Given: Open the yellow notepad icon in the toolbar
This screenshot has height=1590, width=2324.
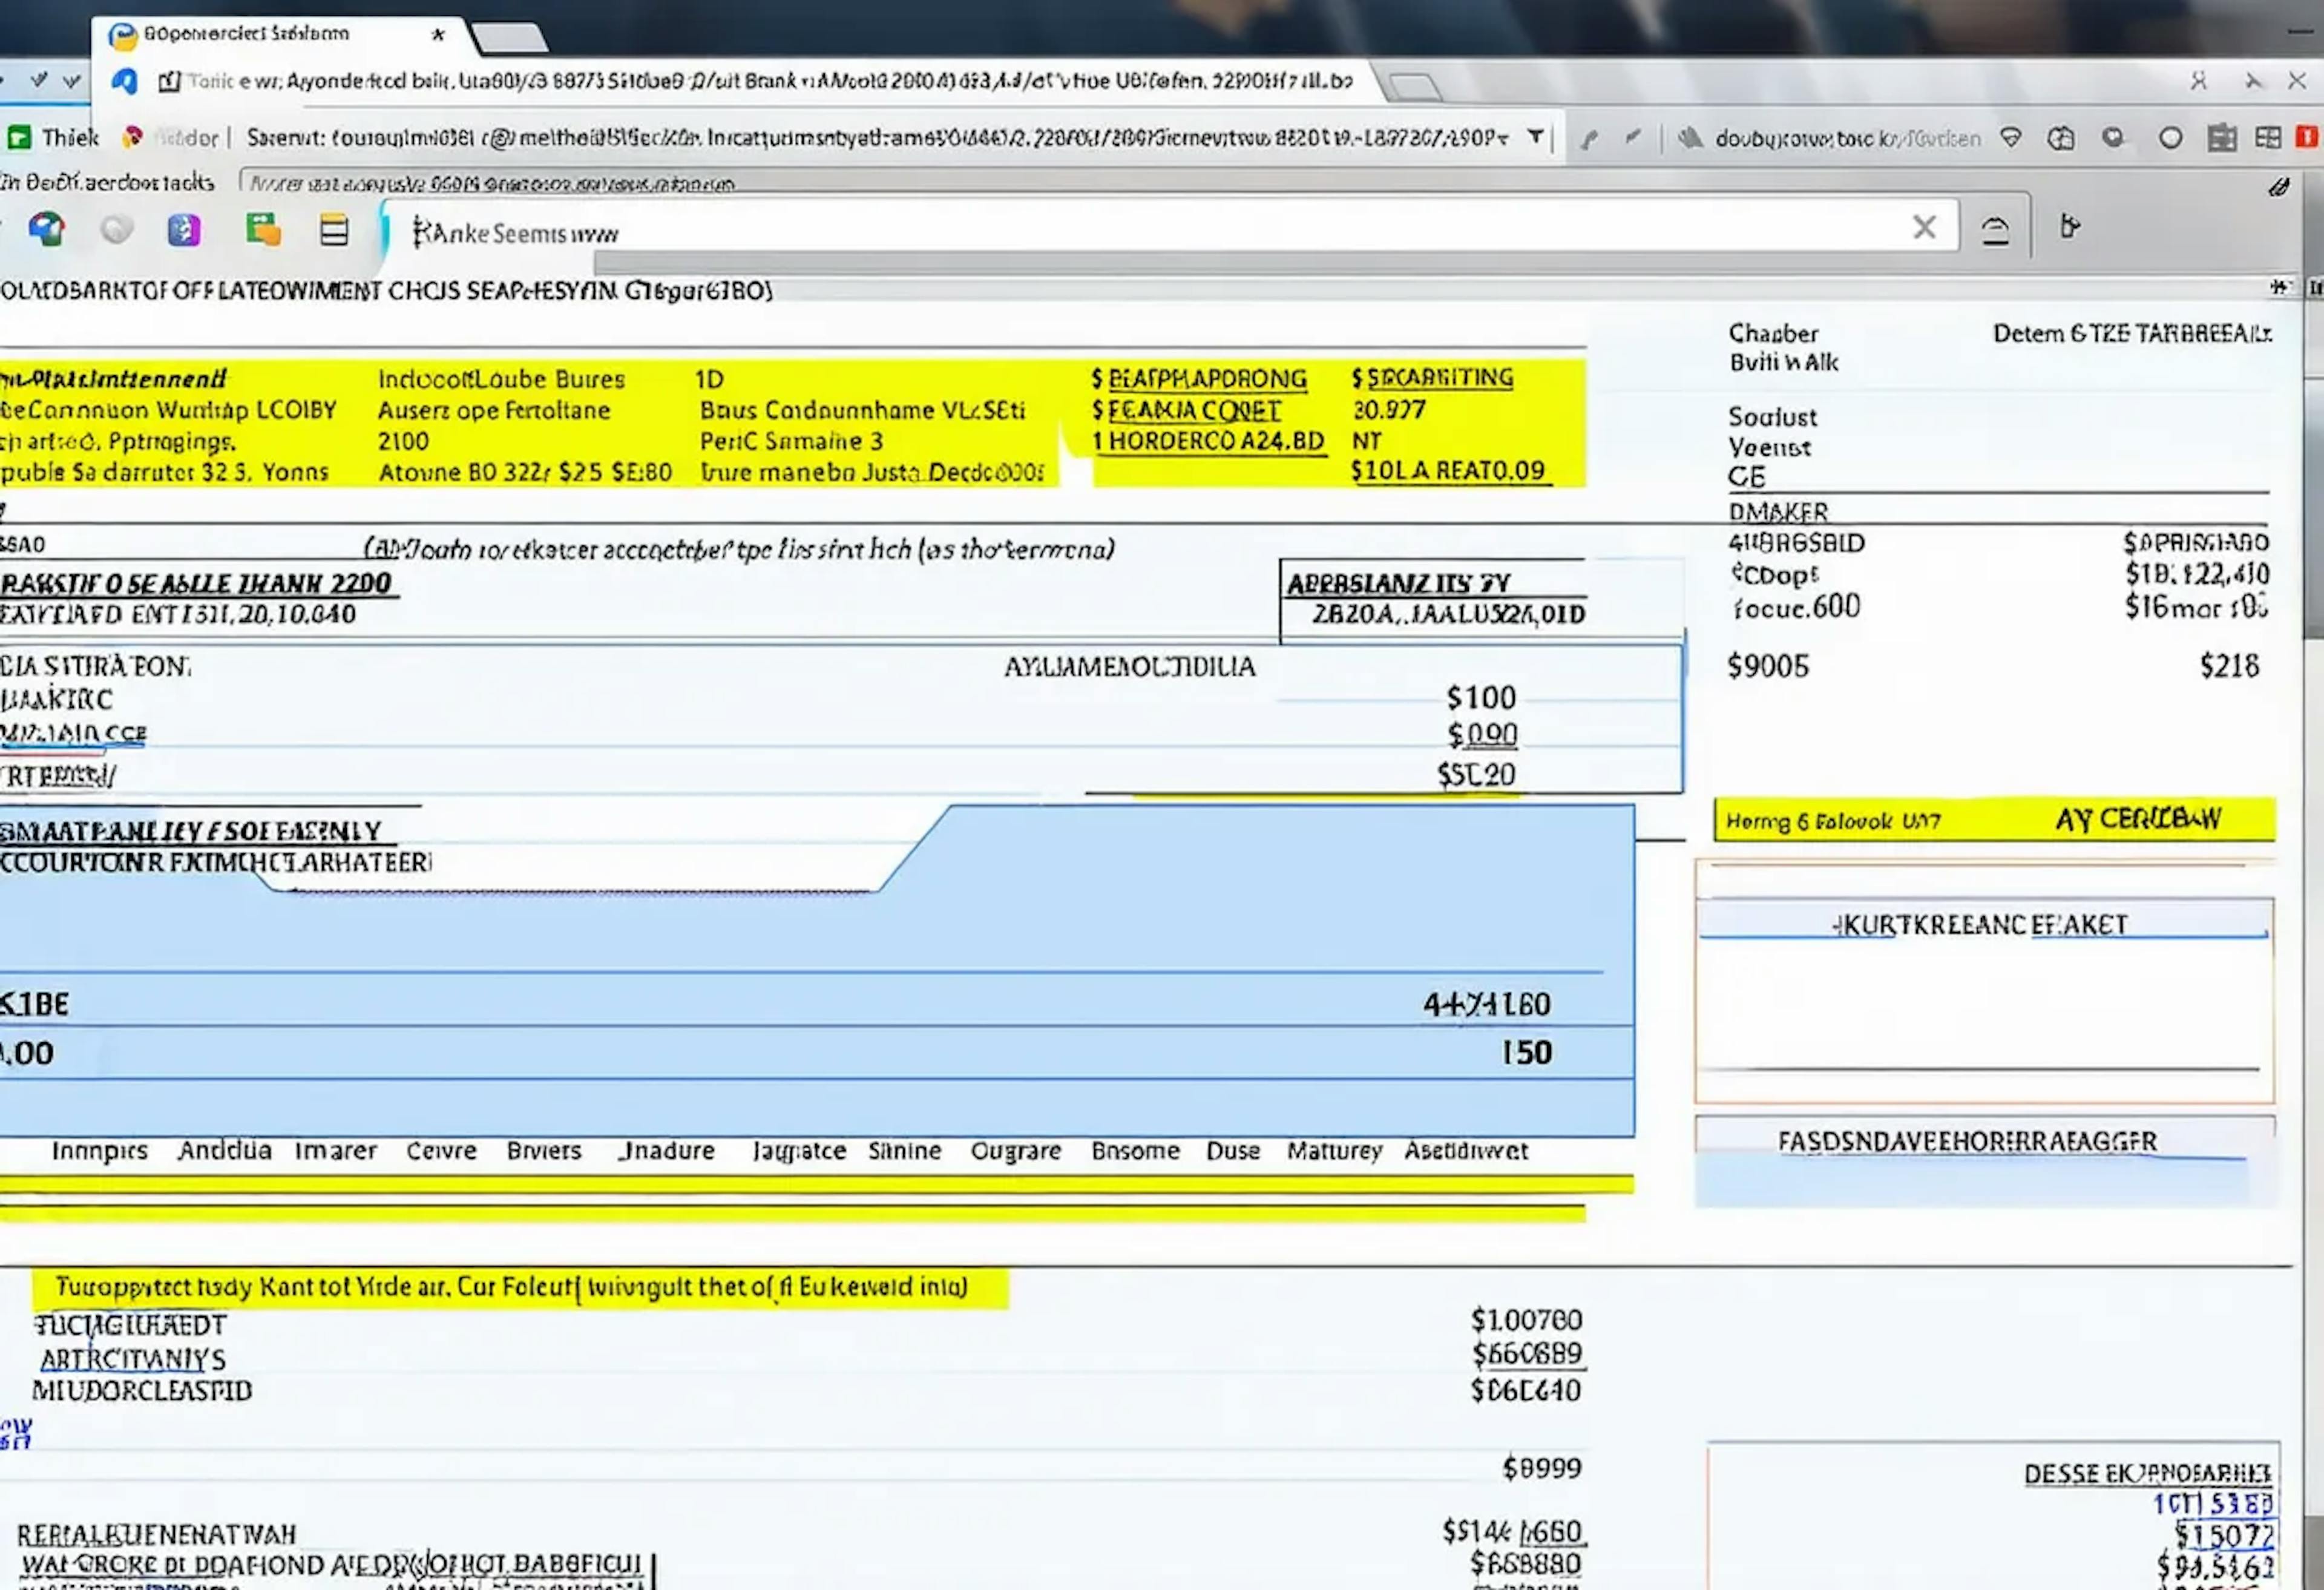Looking at the screenshot, I should click(x=334, y=229).
